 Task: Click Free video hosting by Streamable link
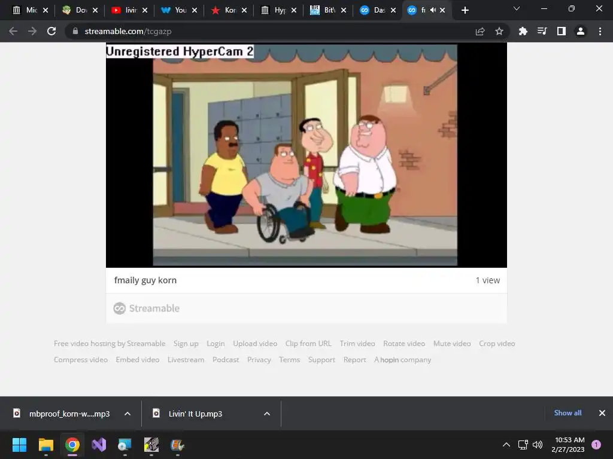tap(110, 344)
